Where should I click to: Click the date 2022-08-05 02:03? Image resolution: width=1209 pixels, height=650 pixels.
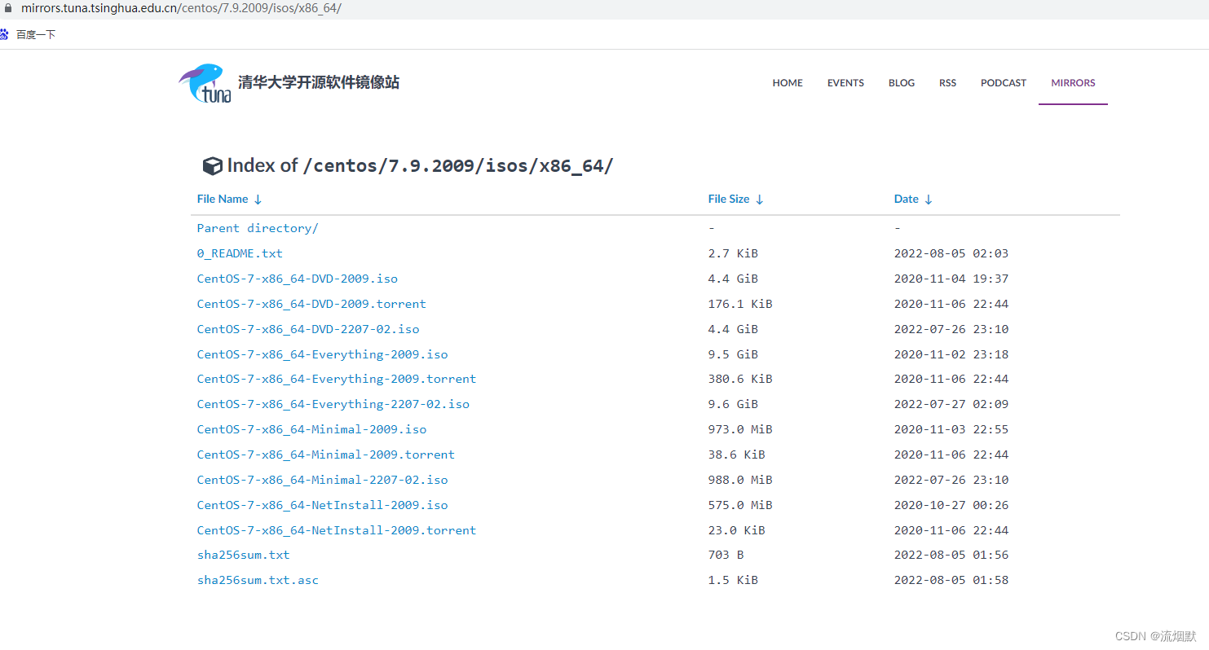951,253
